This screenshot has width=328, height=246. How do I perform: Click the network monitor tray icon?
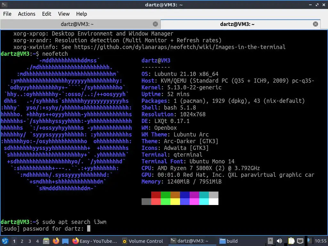pyautogui.click(x=300, y=241)
